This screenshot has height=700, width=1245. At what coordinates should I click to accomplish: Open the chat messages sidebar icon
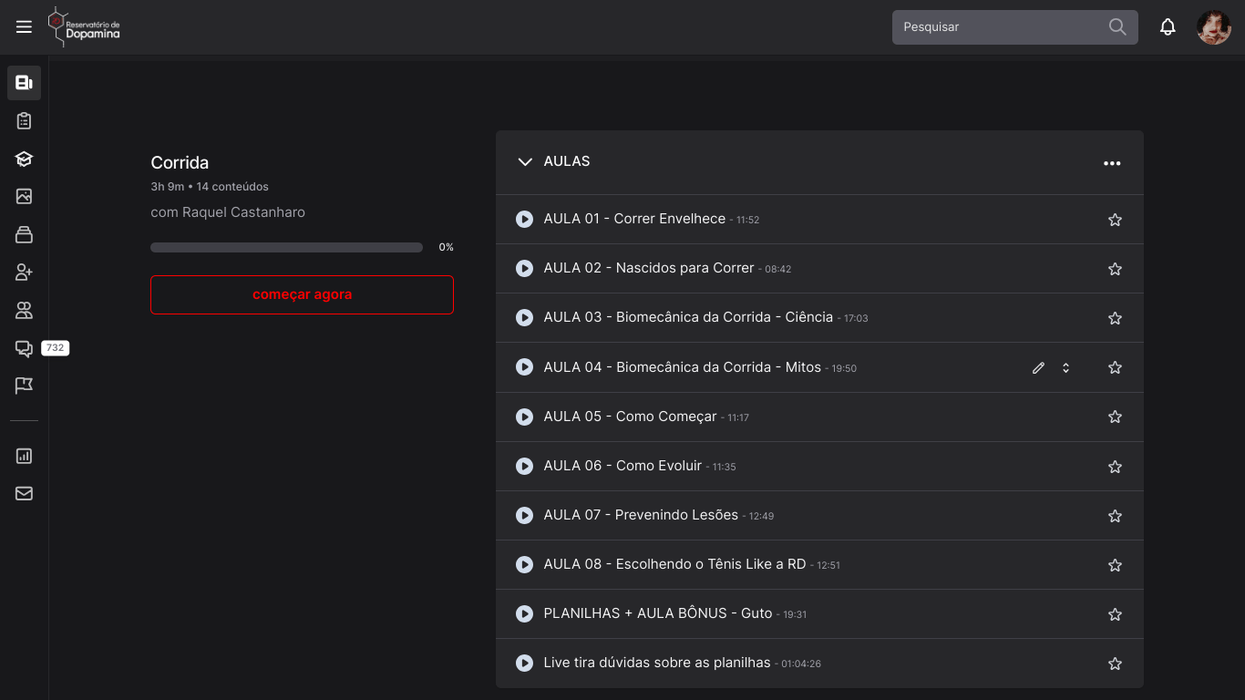(x=24, y=348)
